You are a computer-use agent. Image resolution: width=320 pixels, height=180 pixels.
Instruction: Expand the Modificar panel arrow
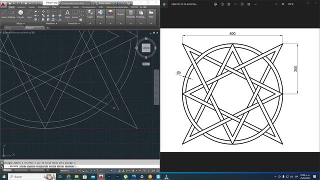[x=56, y=23]
